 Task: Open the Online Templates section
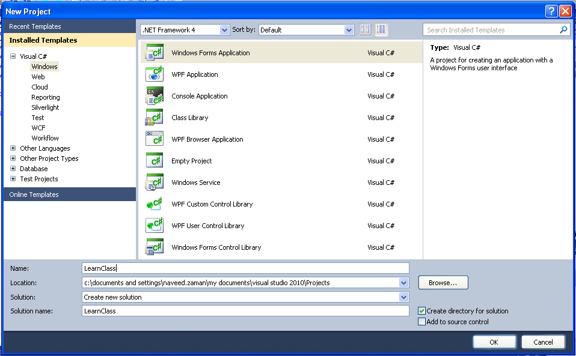(x=70, y=195)
